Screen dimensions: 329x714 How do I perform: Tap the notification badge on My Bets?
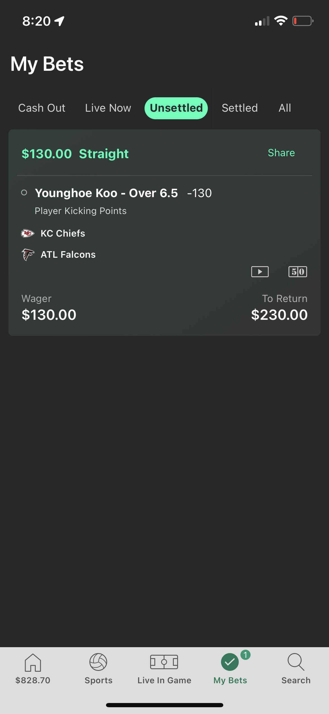pos(245,655)
